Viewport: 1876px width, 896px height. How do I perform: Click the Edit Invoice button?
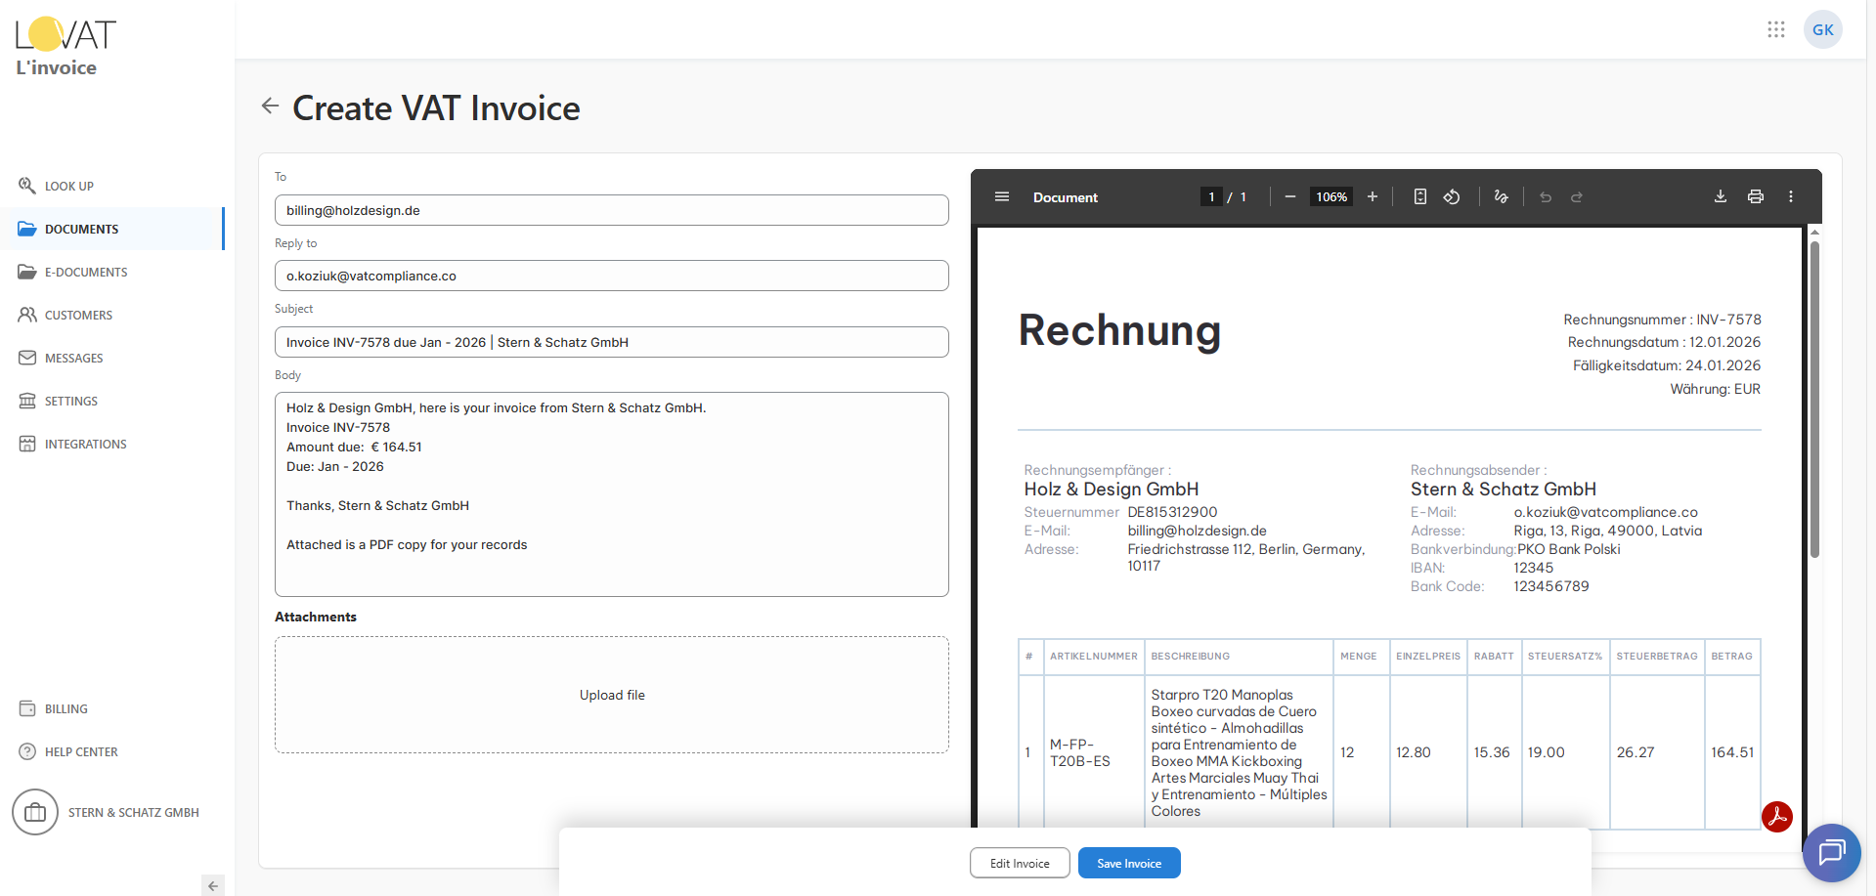tap(1019, 863)
